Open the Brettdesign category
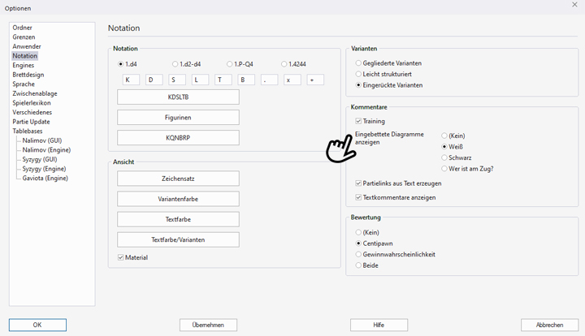 [x=28, y=75]
